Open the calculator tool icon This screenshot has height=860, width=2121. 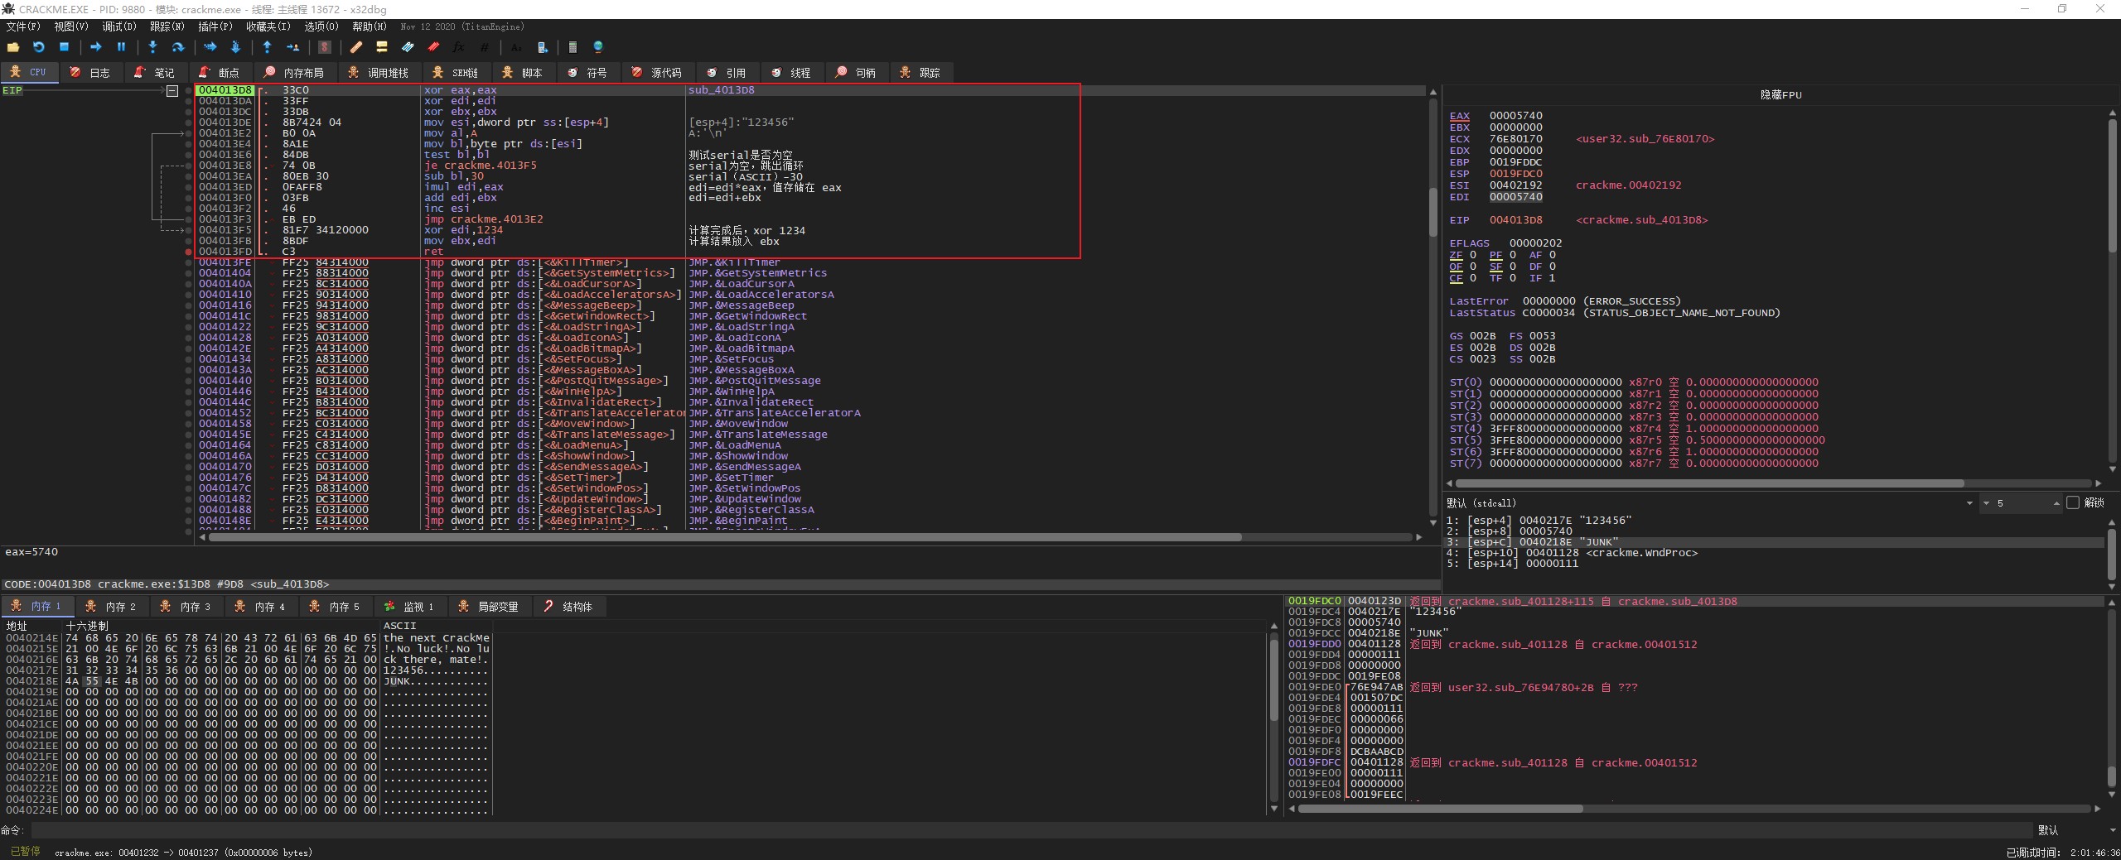(x=572, y=48)
